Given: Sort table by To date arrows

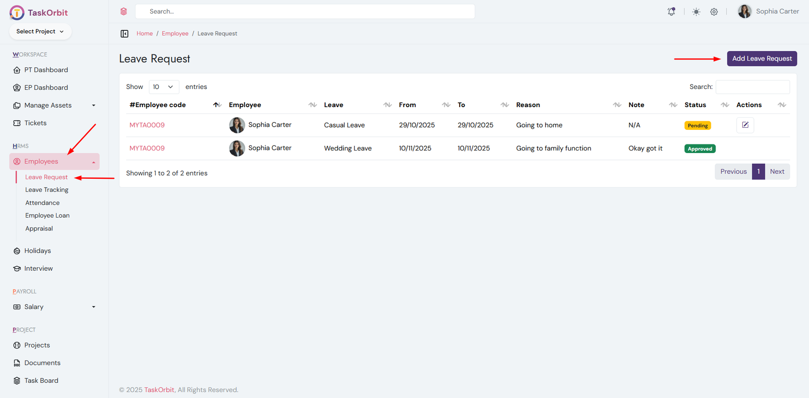Looking at the screenshot, I should tap(505, 105).
